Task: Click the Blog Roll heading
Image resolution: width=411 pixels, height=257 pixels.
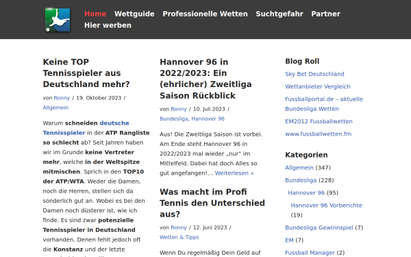Action: 302,62
